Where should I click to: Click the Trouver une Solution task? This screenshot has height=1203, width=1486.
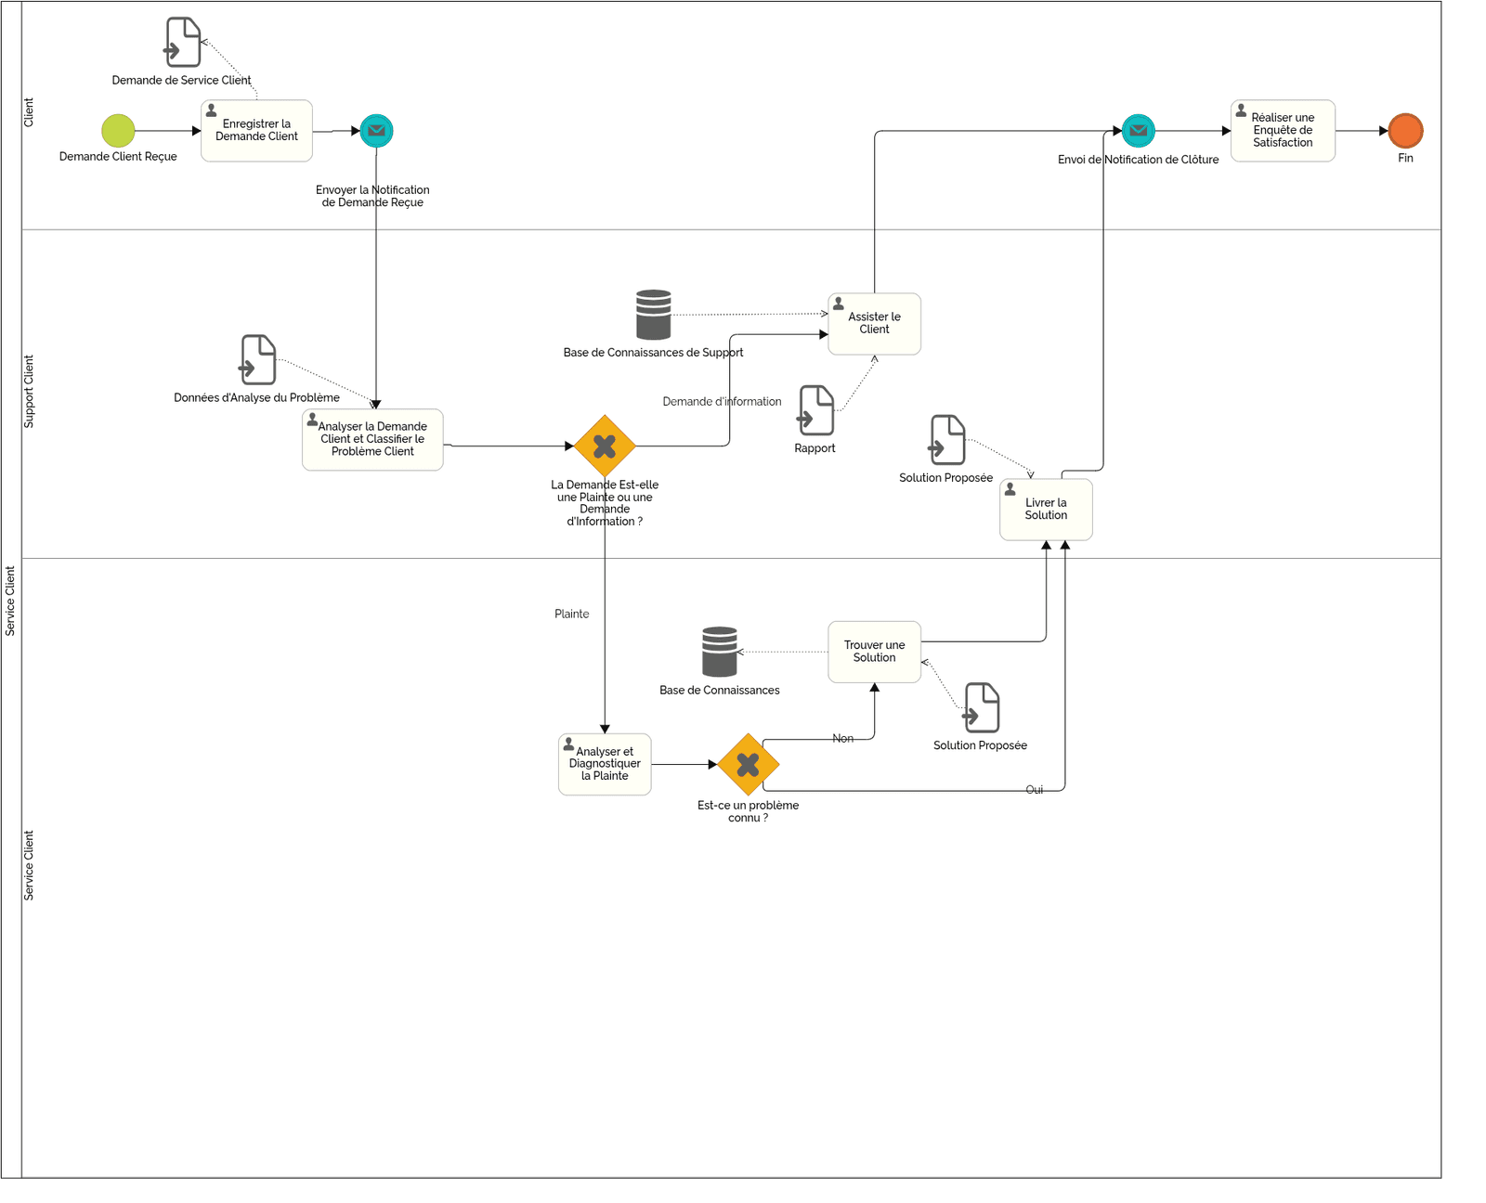click(873, 651)
